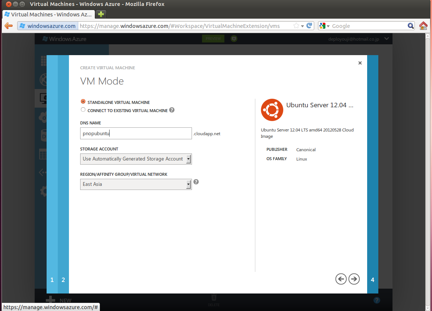Open help for Connect to Existing VM
The height and width of the screenshot is (311, 432).
(171, 110)
